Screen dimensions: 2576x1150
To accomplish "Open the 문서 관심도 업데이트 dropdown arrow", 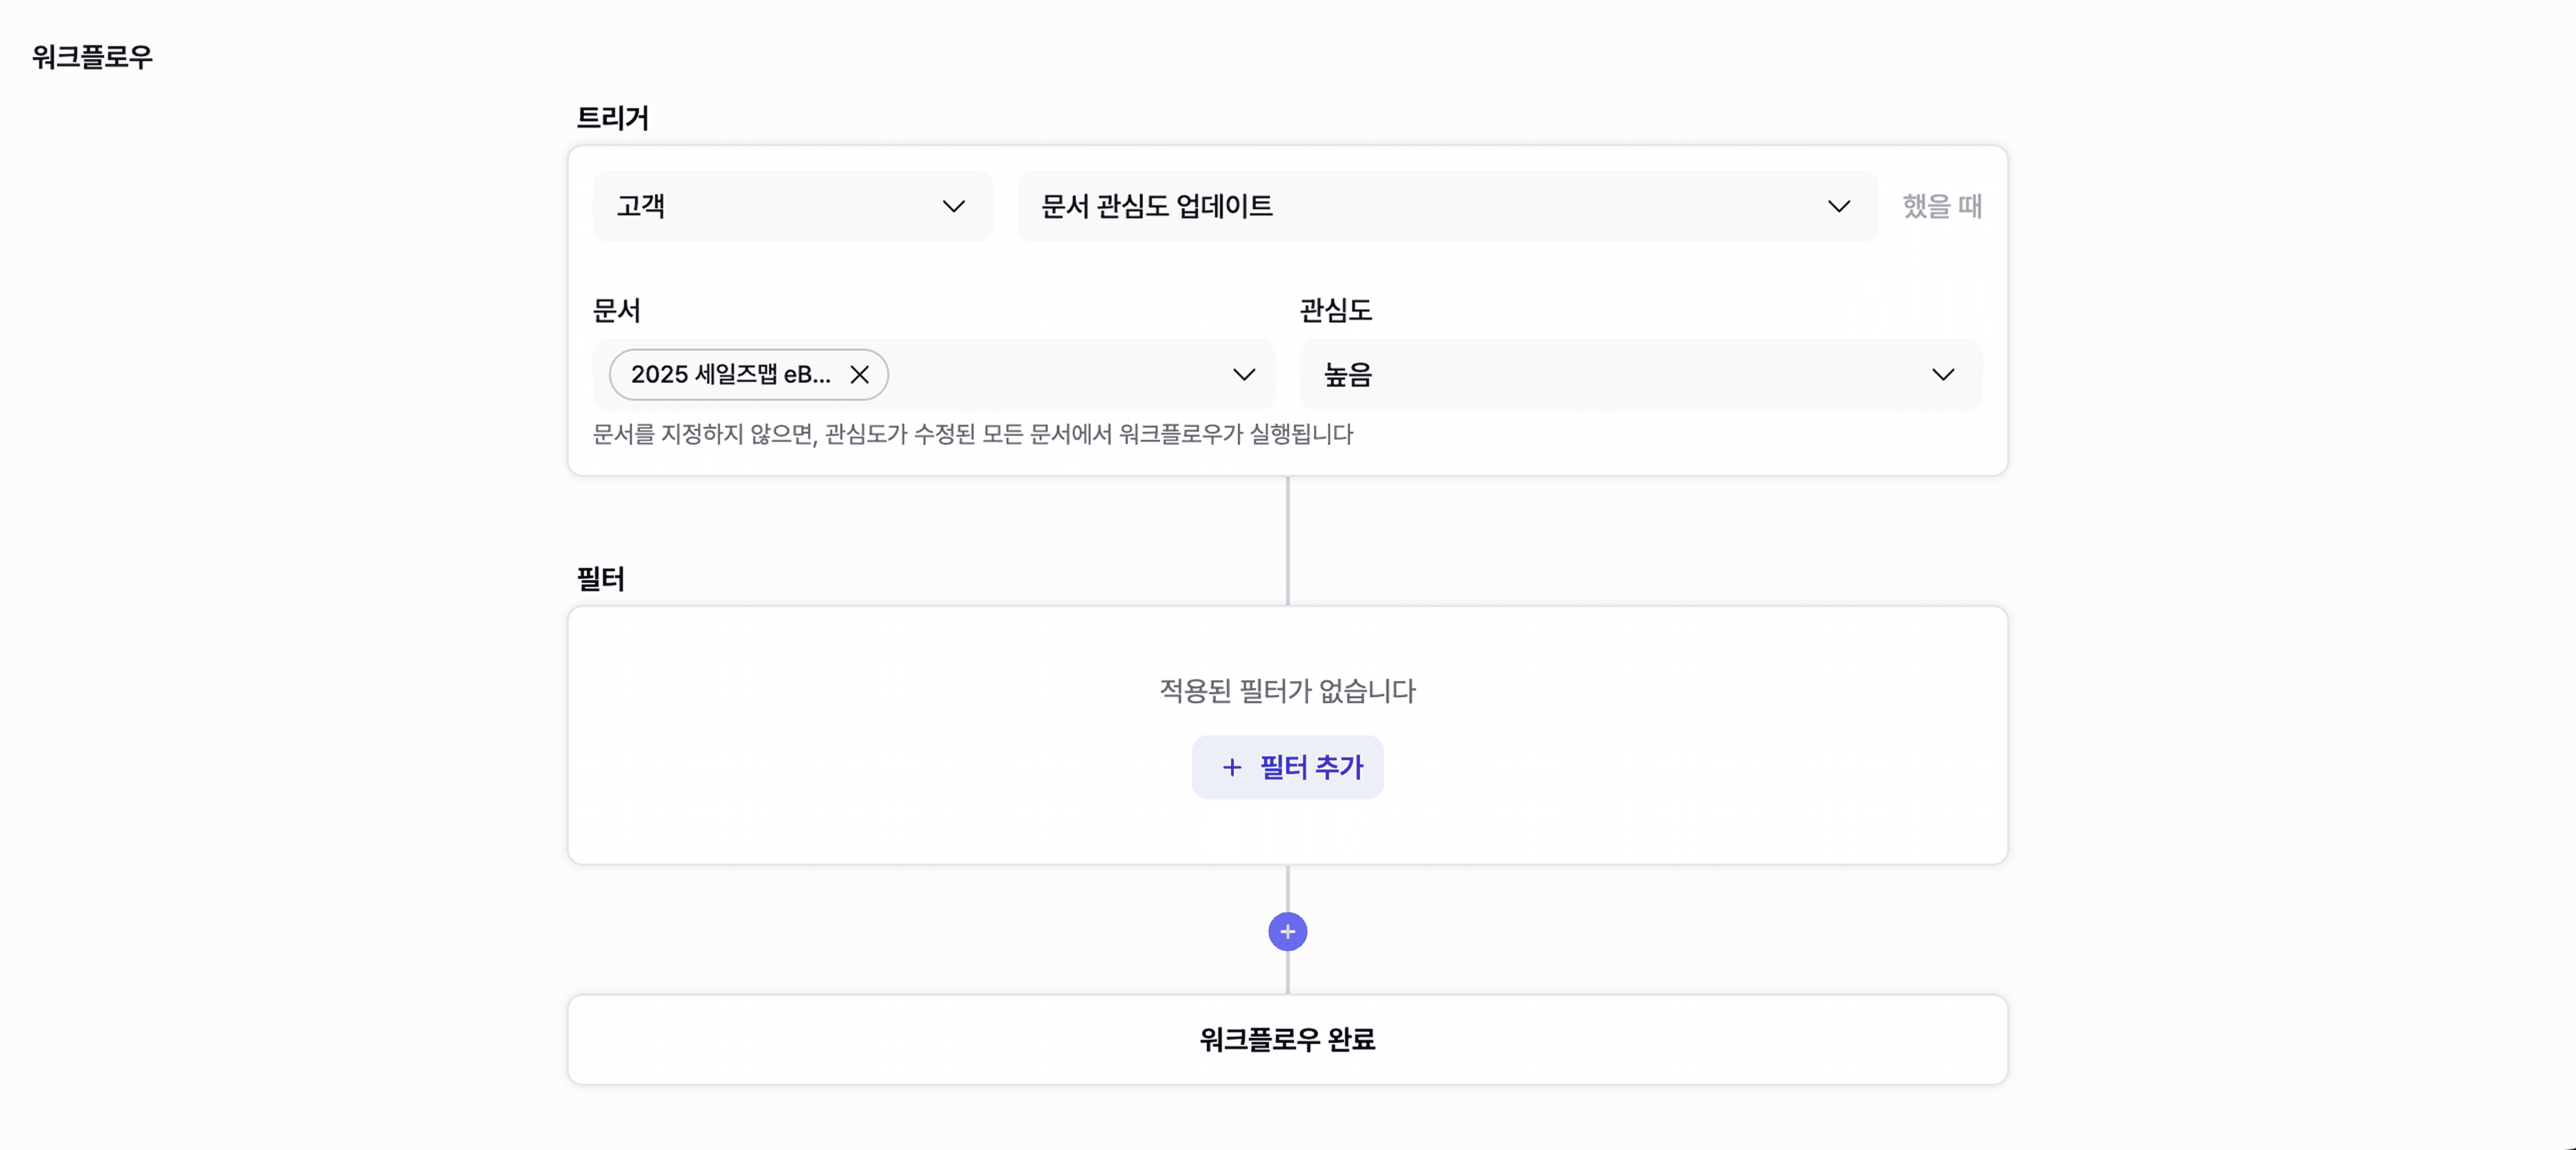I will (x=1838, y=206).
